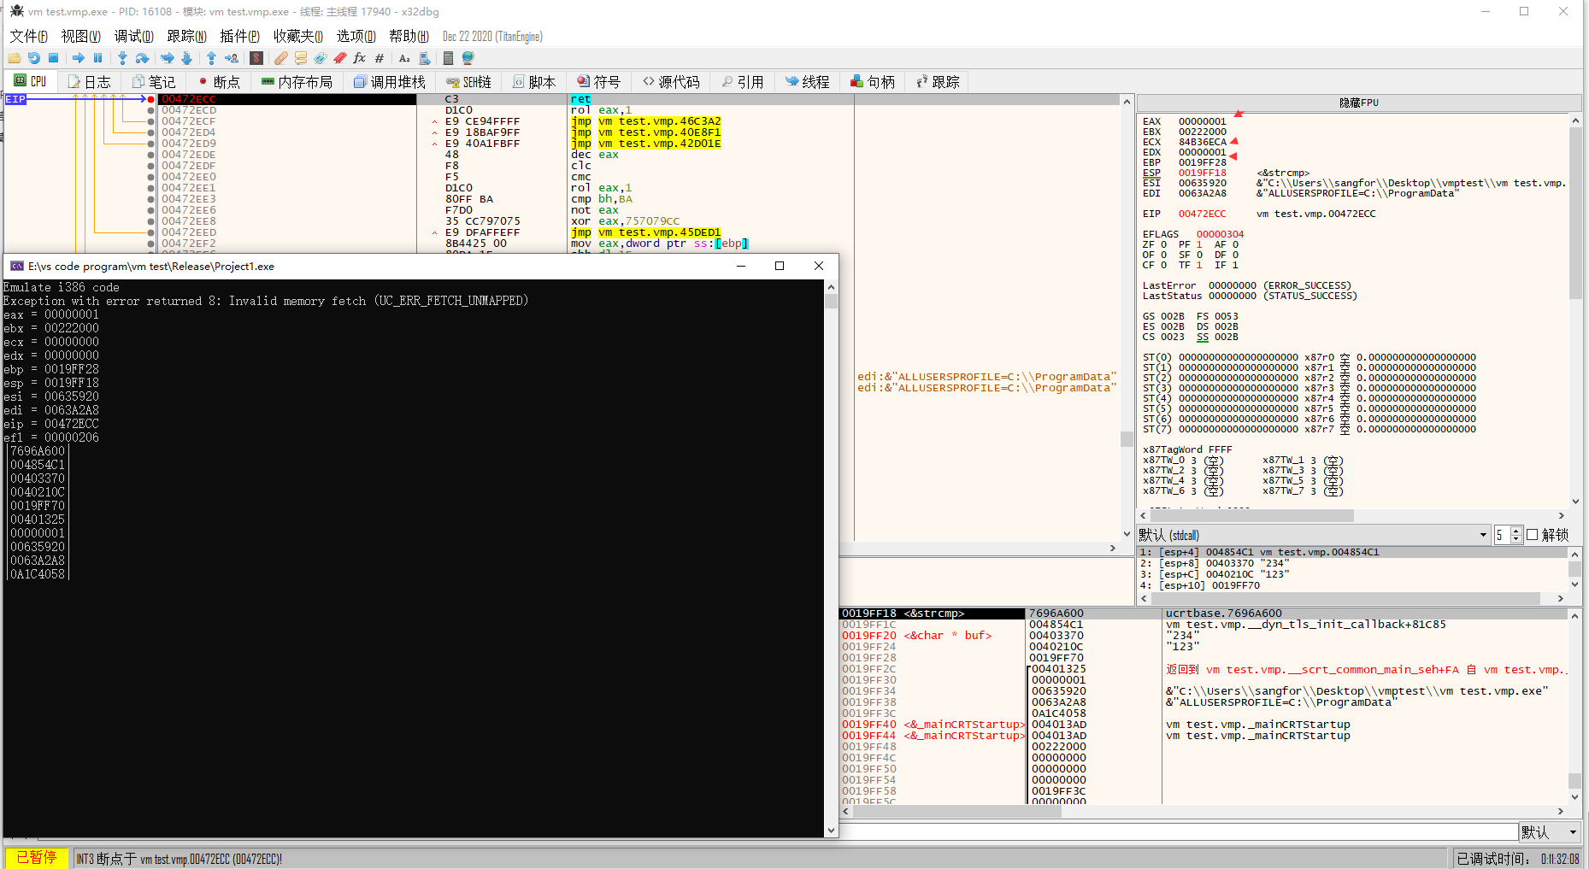Viewport: 1589px width, 869px height.
Task: Enable the 解锁 checkbox
Action: 1532,535
